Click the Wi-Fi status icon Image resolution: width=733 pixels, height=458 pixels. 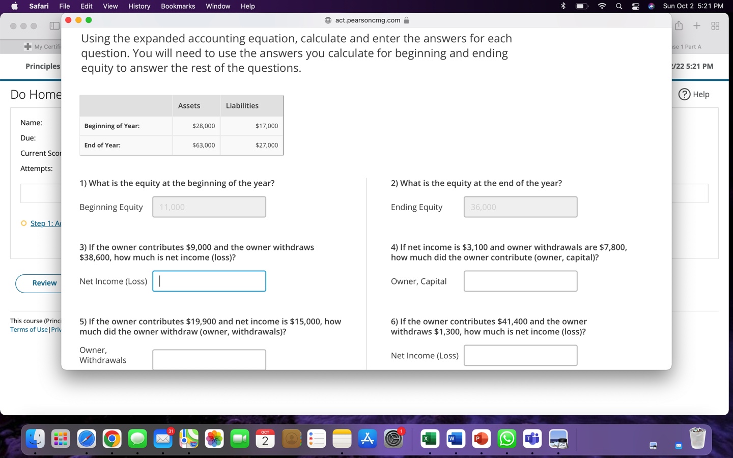tap(601, 6)
